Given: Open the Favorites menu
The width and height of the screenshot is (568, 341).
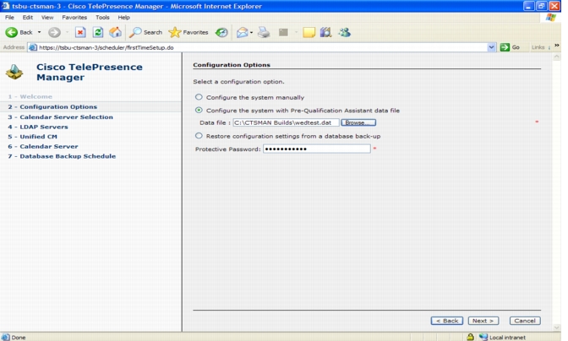Looking at the screenshot, I should coord(74,18).
